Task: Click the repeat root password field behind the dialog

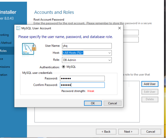Action: tap(131, 39)
